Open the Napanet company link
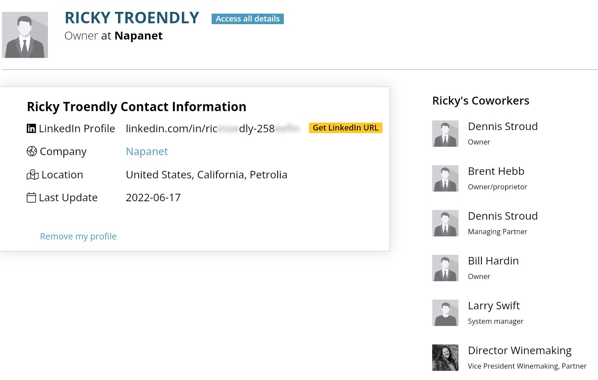The height and width of the screenshot is (380, 598). 147,152
